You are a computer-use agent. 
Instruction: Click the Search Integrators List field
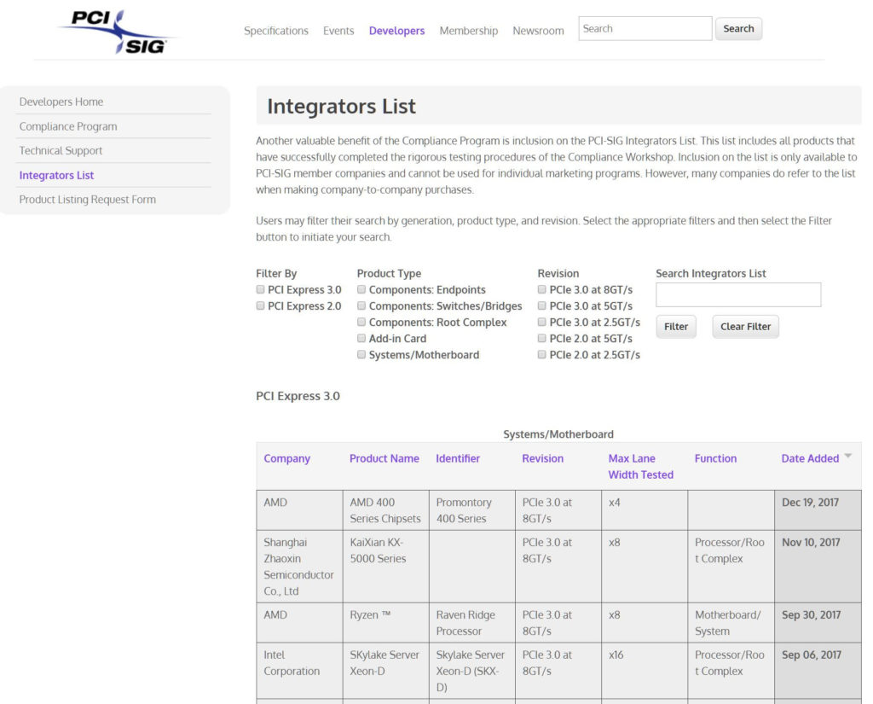(x=737, y=295)
